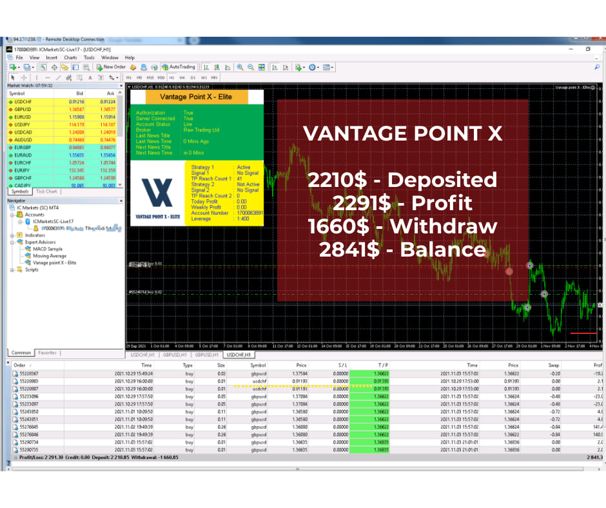Open the arrows objects dropdown

click(113, 78)
